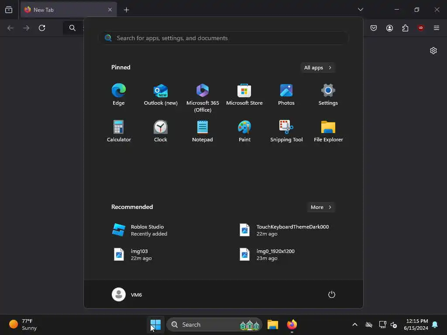The height and width of the screenshot is (335, 447).
Task: Reload the page in Firefox
Action: tap(42, 28)
